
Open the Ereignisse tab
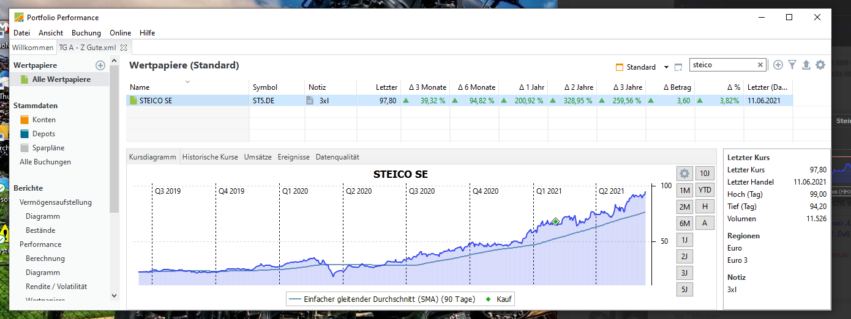(x=293, y=157)
